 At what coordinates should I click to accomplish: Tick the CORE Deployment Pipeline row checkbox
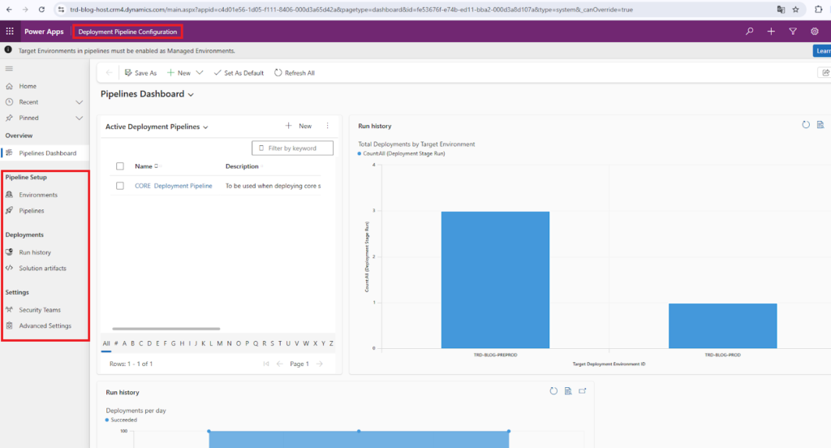tap(120, 186)
